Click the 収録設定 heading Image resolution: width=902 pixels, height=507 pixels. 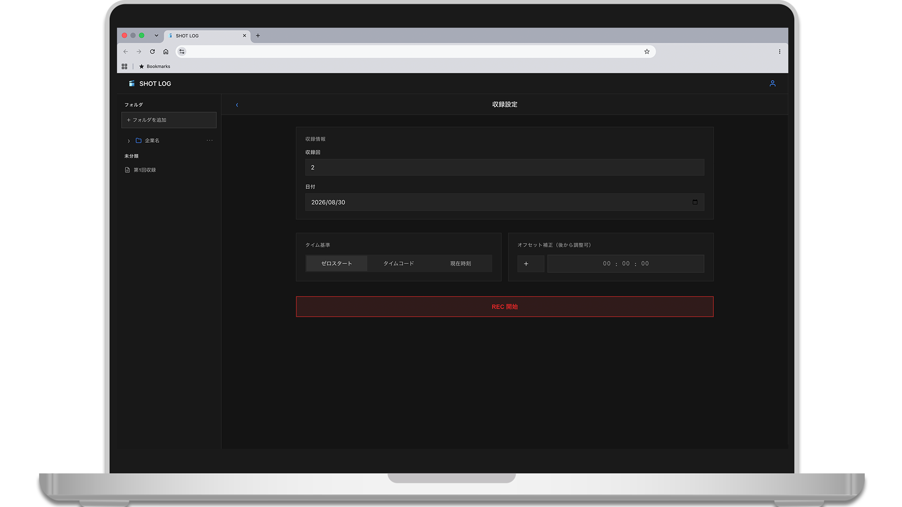click(x=505, y=105)
